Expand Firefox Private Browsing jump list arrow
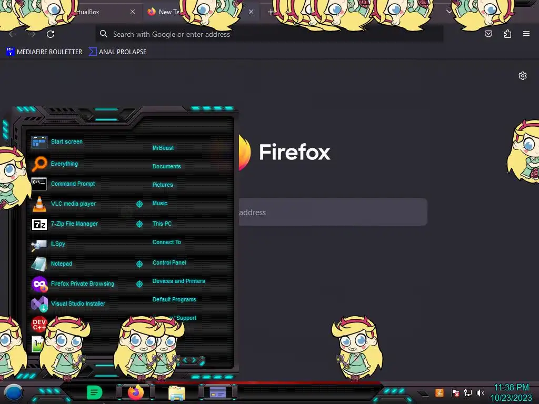539x404 pixels. (x=139, y=284)
